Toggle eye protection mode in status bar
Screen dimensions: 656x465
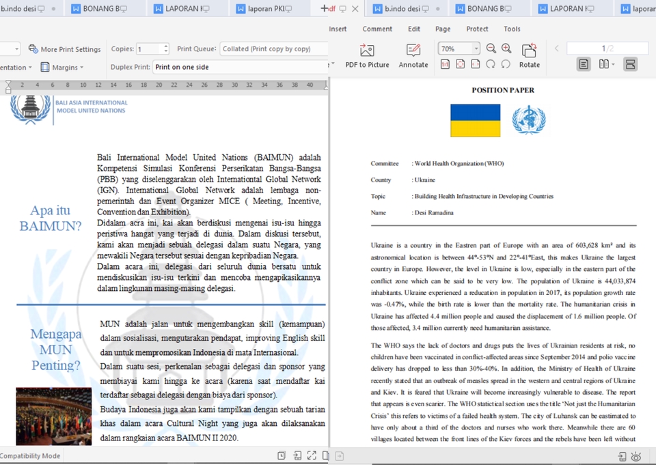636,456
